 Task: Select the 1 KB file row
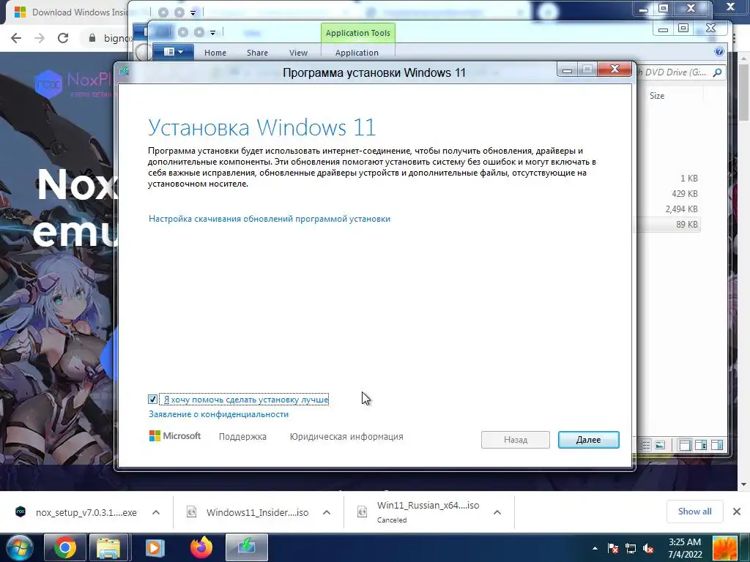pos(668,179)
